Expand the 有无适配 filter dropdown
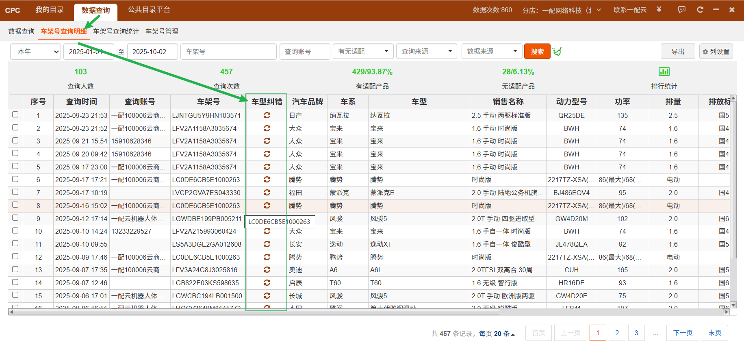744x347 pixels. click(363, 52)
